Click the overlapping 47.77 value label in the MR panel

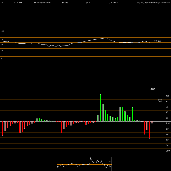pyautogui.click(x=159, y=101)
